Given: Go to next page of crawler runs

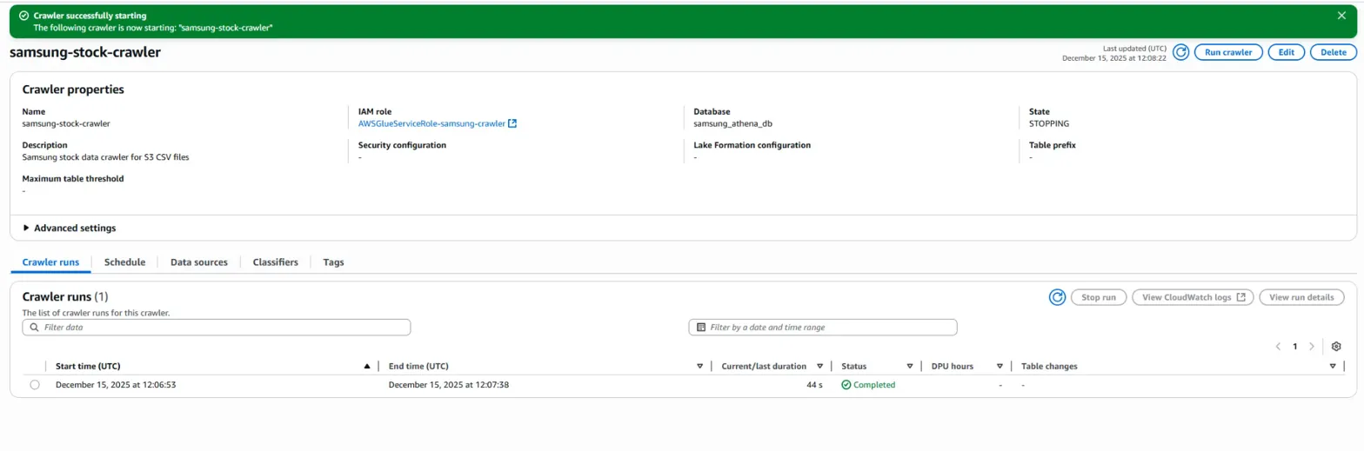Looking at the screenshot, I should tap(1312, 346).
